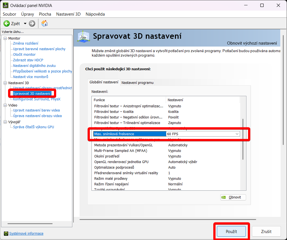Image resolution: width=287 pixels, height=240 pixels.
Task: Click the Normální power mode value
Action: 175,184
